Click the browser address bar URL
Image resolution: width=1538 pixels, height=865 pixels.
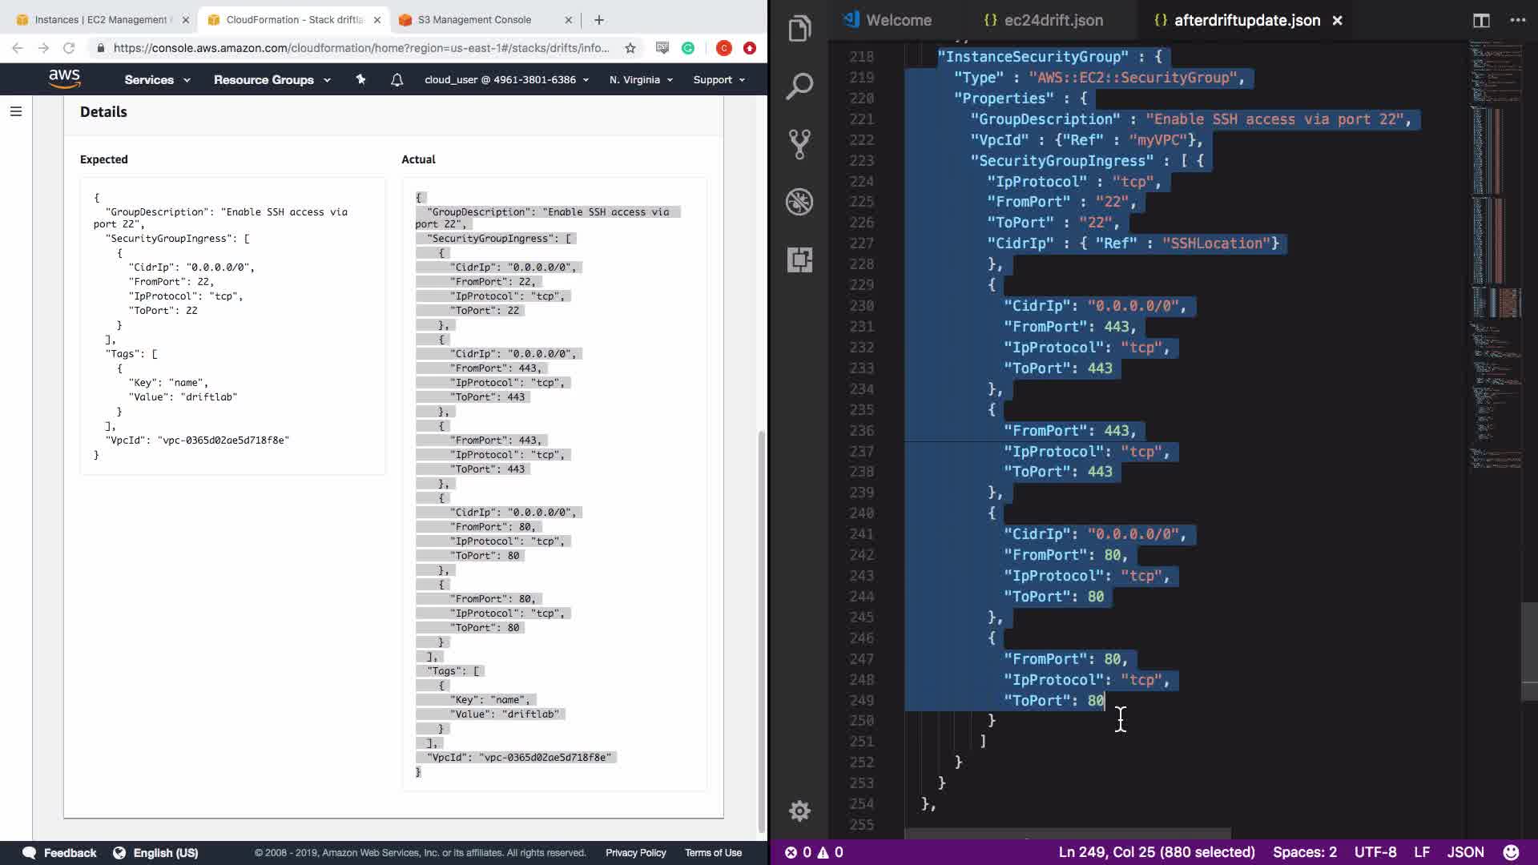click(360, 48)
